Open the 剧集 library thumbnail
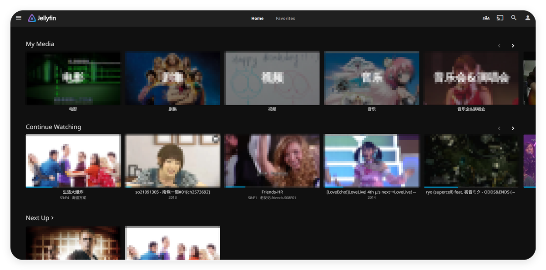 (x=172, y=78)
